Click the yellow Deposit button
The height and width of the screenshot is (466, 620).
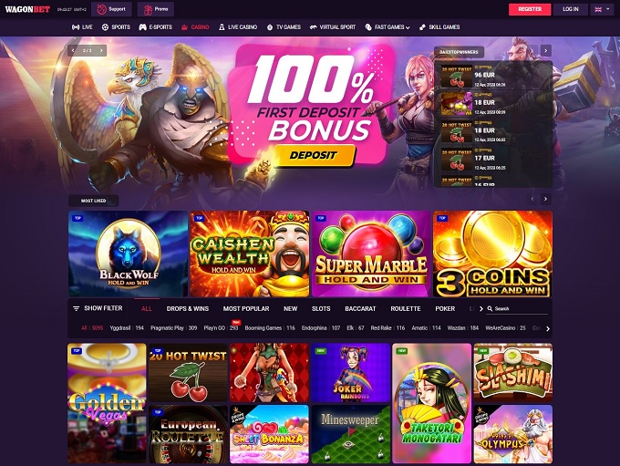[314, 155]
